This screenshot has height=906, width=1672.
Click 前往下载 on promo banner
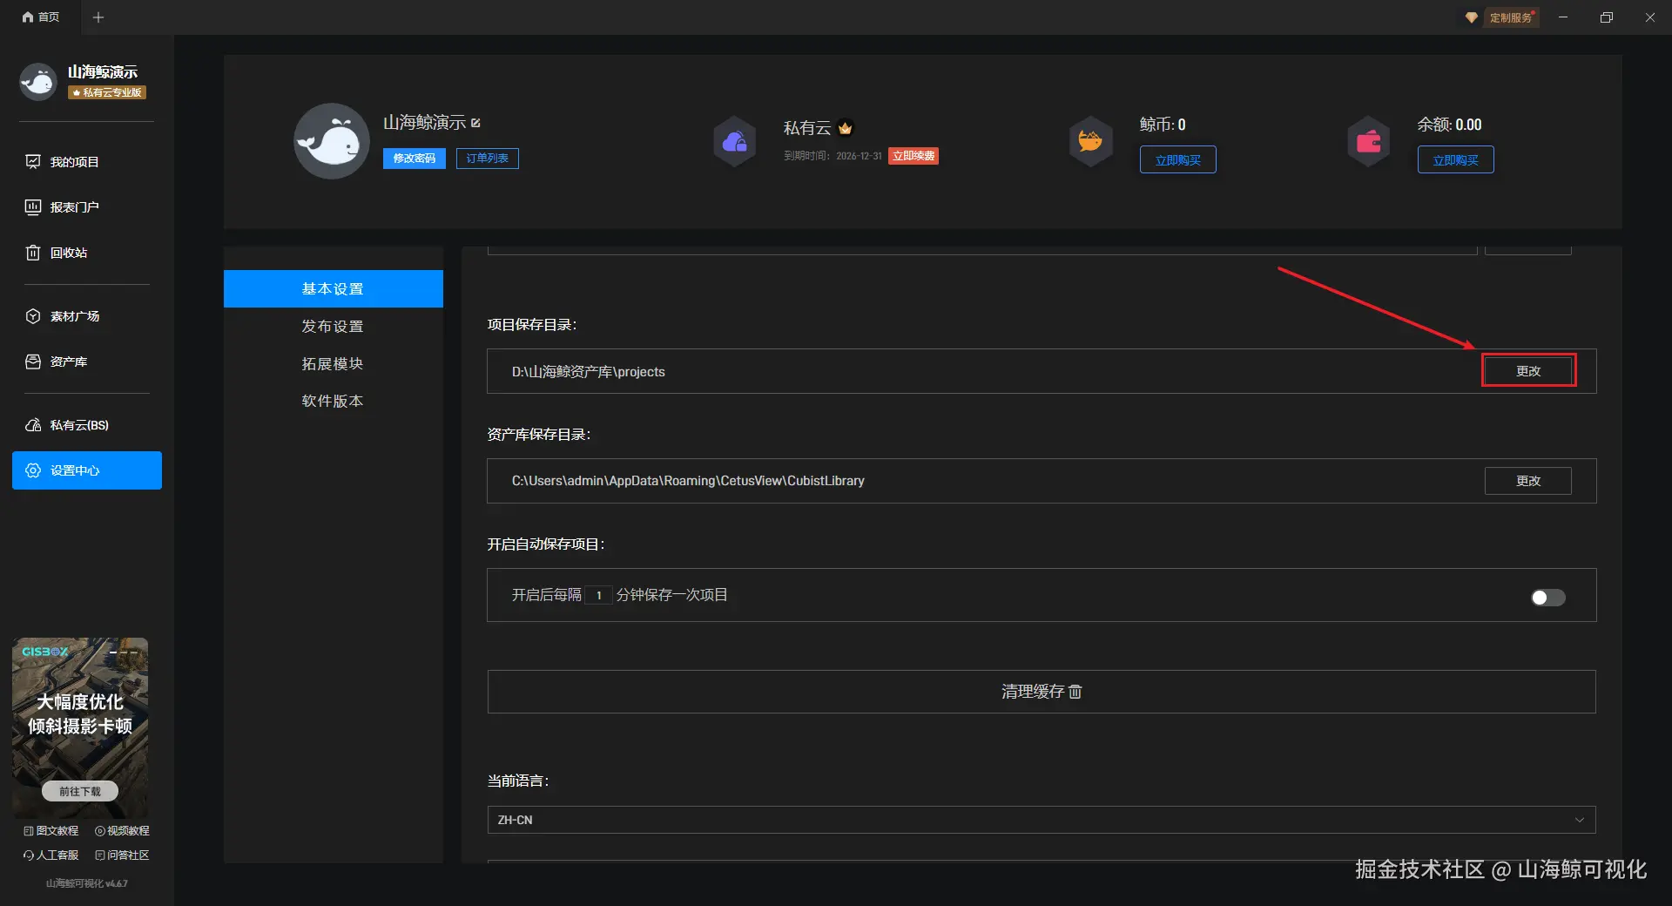click(x=80, y=791)
